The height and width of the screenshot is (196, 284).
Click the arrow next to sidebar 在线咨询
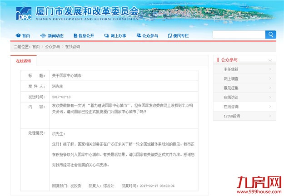(x=270, y=107)
